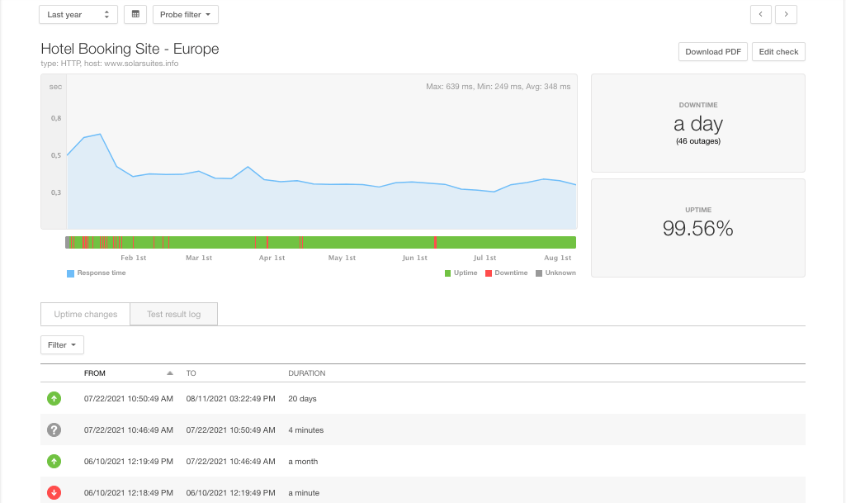Click the Edit check button

click(x=778, y=51)
